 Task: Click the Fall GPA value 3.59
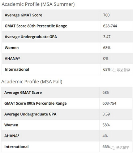[x=106, y=114]
